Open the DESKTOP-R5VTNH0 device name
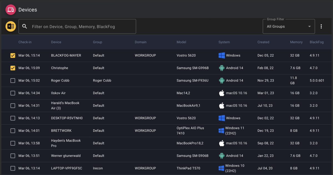 67,118
